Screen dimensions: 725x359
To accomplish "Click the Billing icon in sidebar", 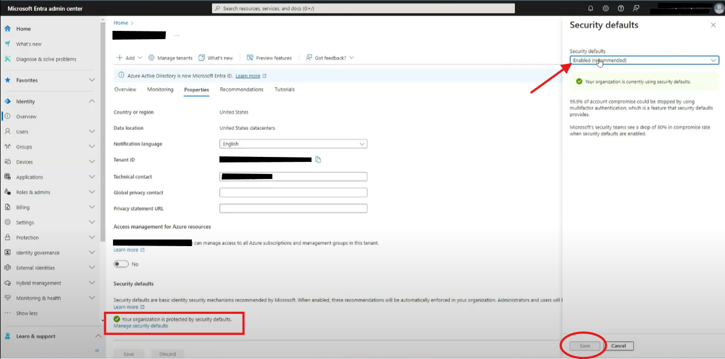I will tap(8, 207).
